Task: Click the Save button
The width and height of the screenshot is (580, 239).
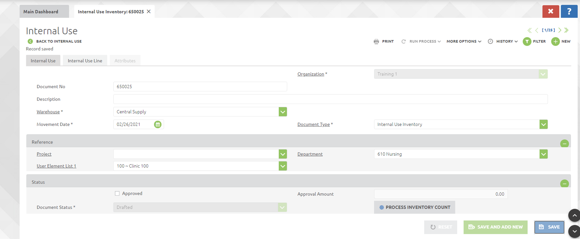Action: 549,227
